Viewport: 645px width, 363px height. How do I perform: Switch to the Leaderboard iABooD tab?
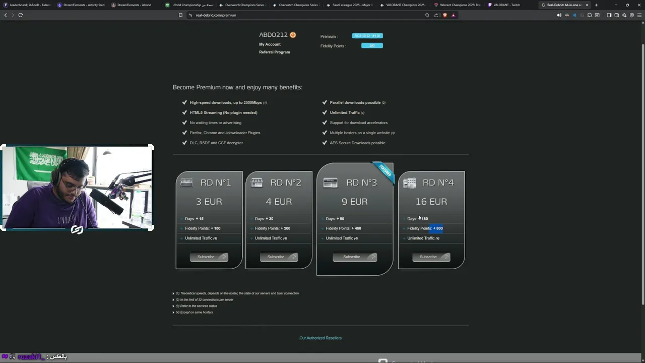pyautogui.click(x=27, y=5)
